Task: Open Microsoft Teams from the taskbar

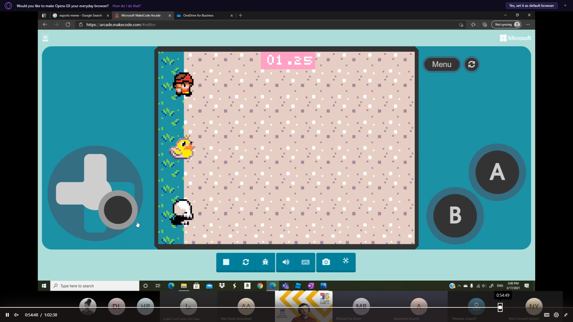Action: (285, 286)
